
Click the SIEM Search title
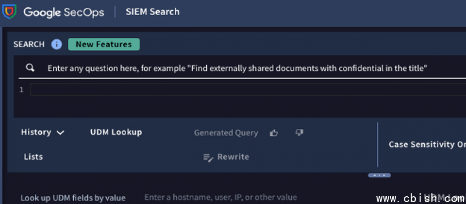coord(153,12)
